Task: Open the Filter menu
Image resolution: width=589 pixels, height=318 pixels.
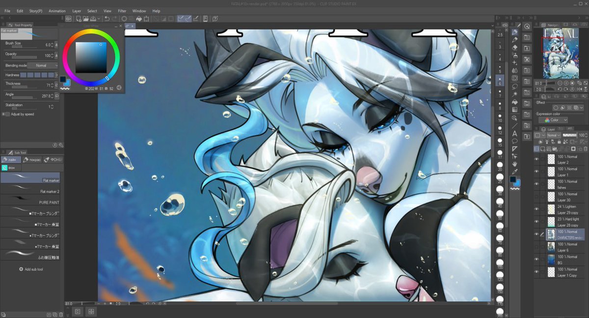Action: click(122, 11)
